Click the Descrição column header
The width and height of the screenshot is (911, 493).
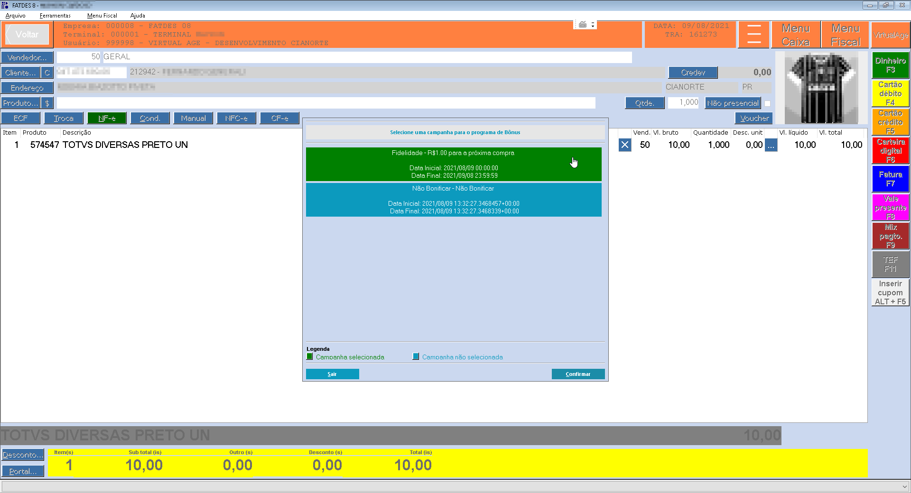77,133
